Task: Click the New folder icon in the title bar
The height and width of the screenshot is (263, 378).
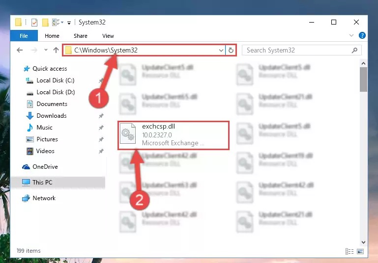Action: [45, 23]
